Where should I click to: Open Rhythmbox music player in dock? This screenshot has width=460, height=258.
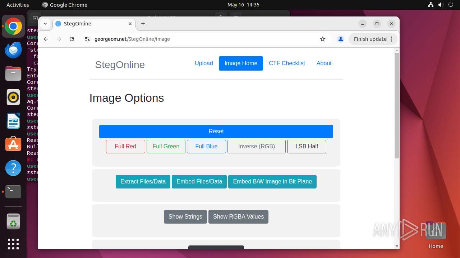[13, 97]
